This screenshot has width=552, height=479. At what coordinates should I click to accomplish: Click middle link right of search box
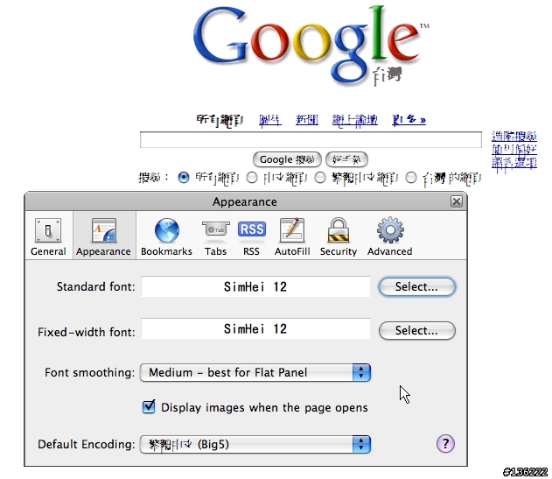coord(514,150)
